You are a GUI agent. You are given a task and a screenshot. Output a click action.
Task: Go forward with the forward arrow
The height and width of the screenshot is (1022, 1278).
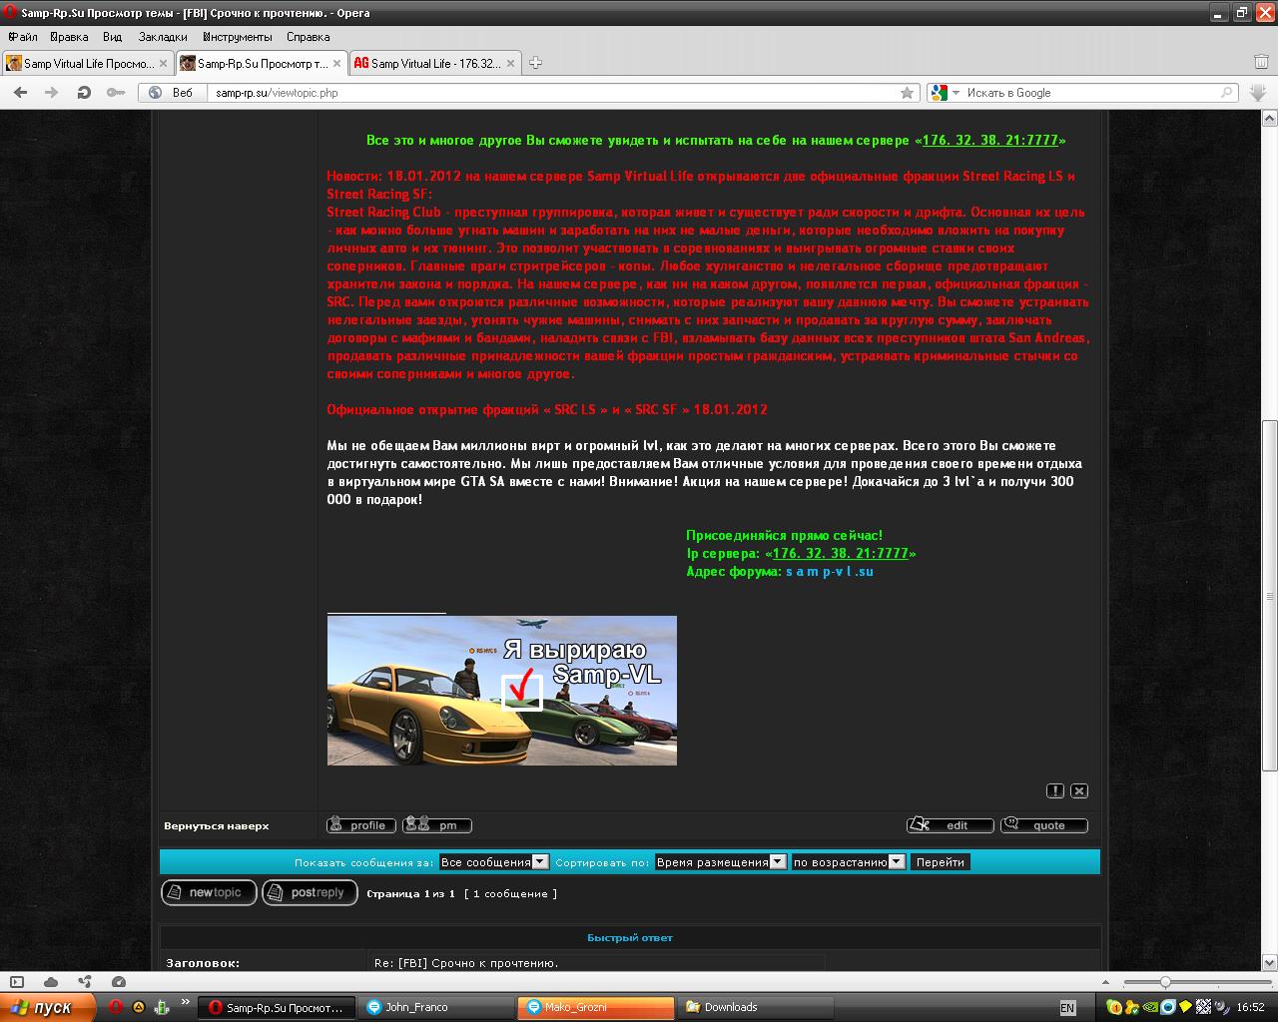[51, 92]
